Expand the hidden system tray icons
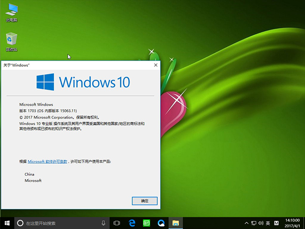Image resolution: width=305 pixels, height=229 pixels. [246, 223]
